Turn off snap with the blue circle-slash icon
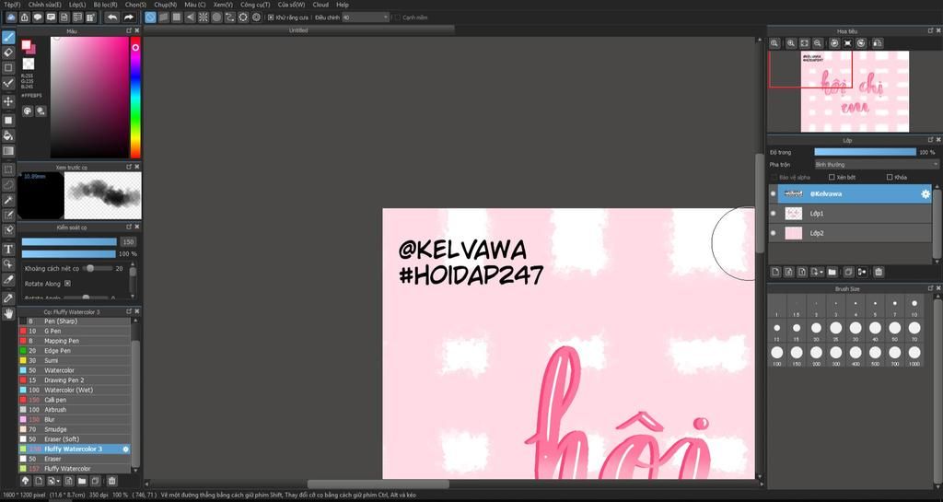The width and height of the screenshot is (943, 502). point(150,18)
